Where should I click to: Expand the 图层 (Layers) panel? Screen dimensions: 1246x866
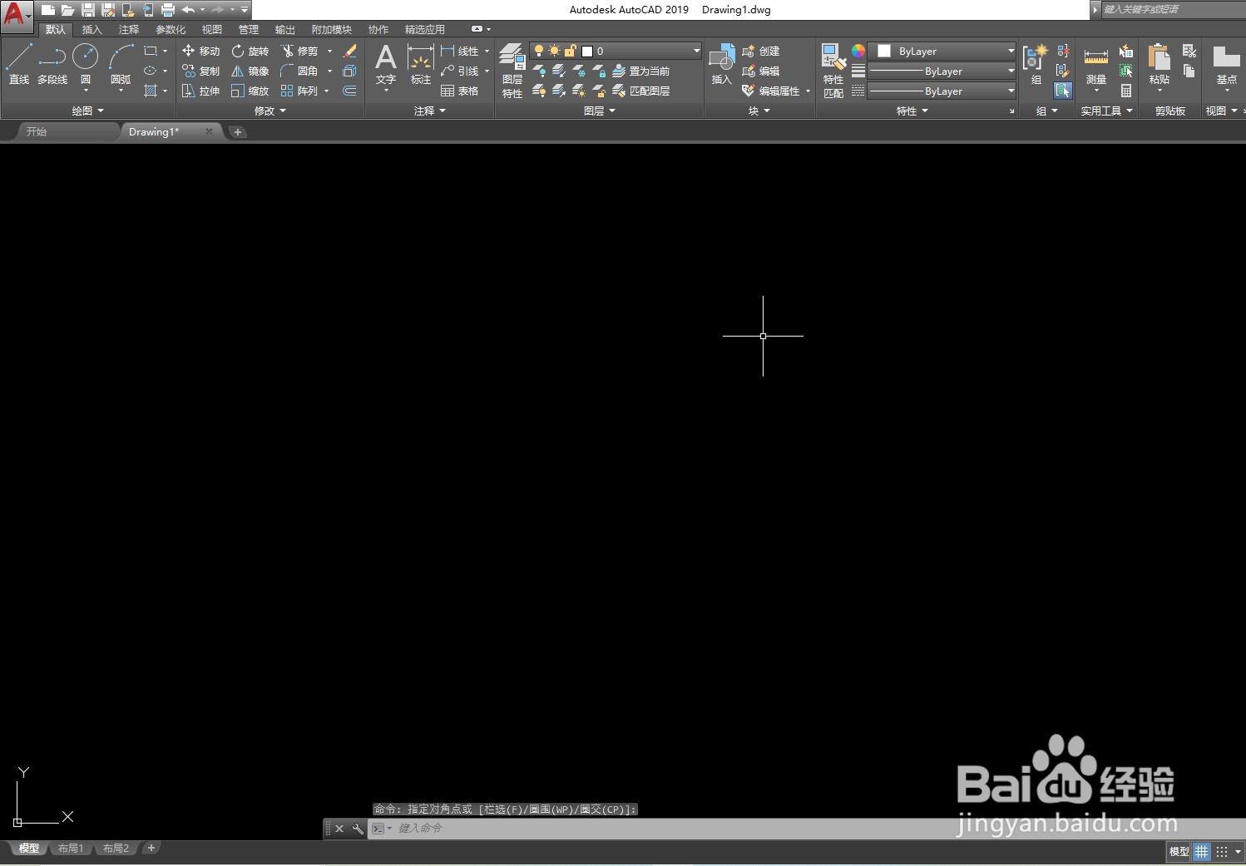600,111
